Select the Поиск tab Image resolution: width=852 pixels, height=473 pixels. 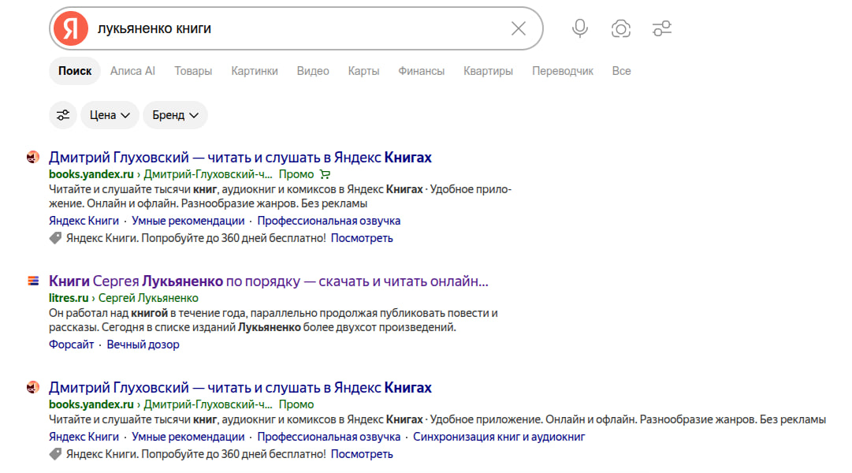click(x=75, y=71)
